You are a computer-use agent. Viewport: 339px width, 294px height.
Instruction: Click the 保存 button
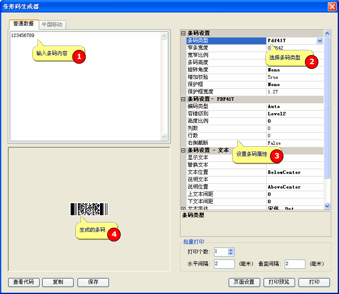pyautogui.click(x=93, y=282)
